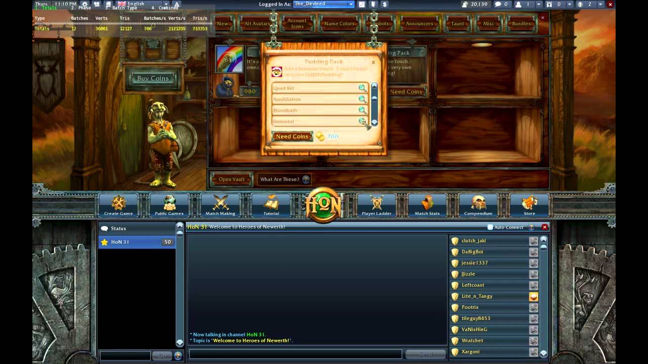Click the Go button
Screen dimensions: 648x364
(162, 356)
